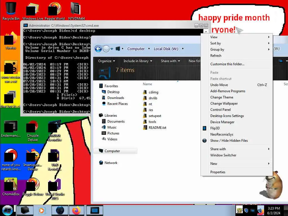The image size is (288, 216).
Task: Click the Explorer Forward arrow button
Action: click(106, 49)
